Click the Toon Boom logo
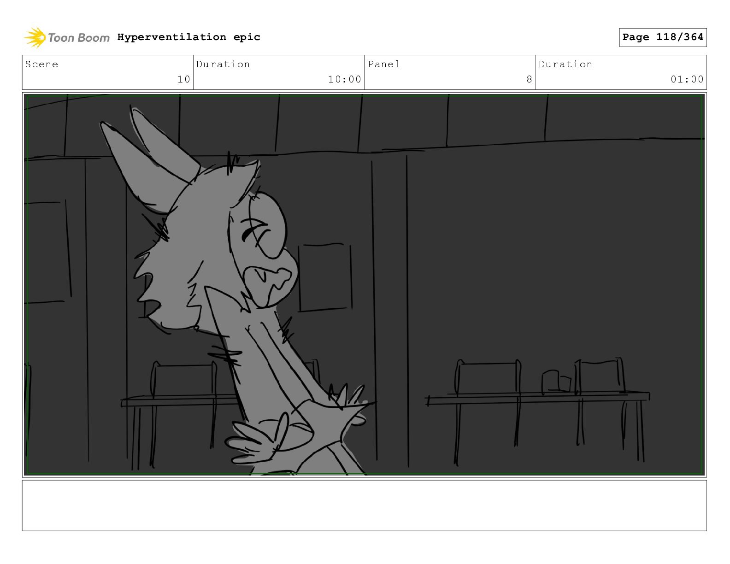The width and height of the screenshot is (730, 564). click(67, 37)
